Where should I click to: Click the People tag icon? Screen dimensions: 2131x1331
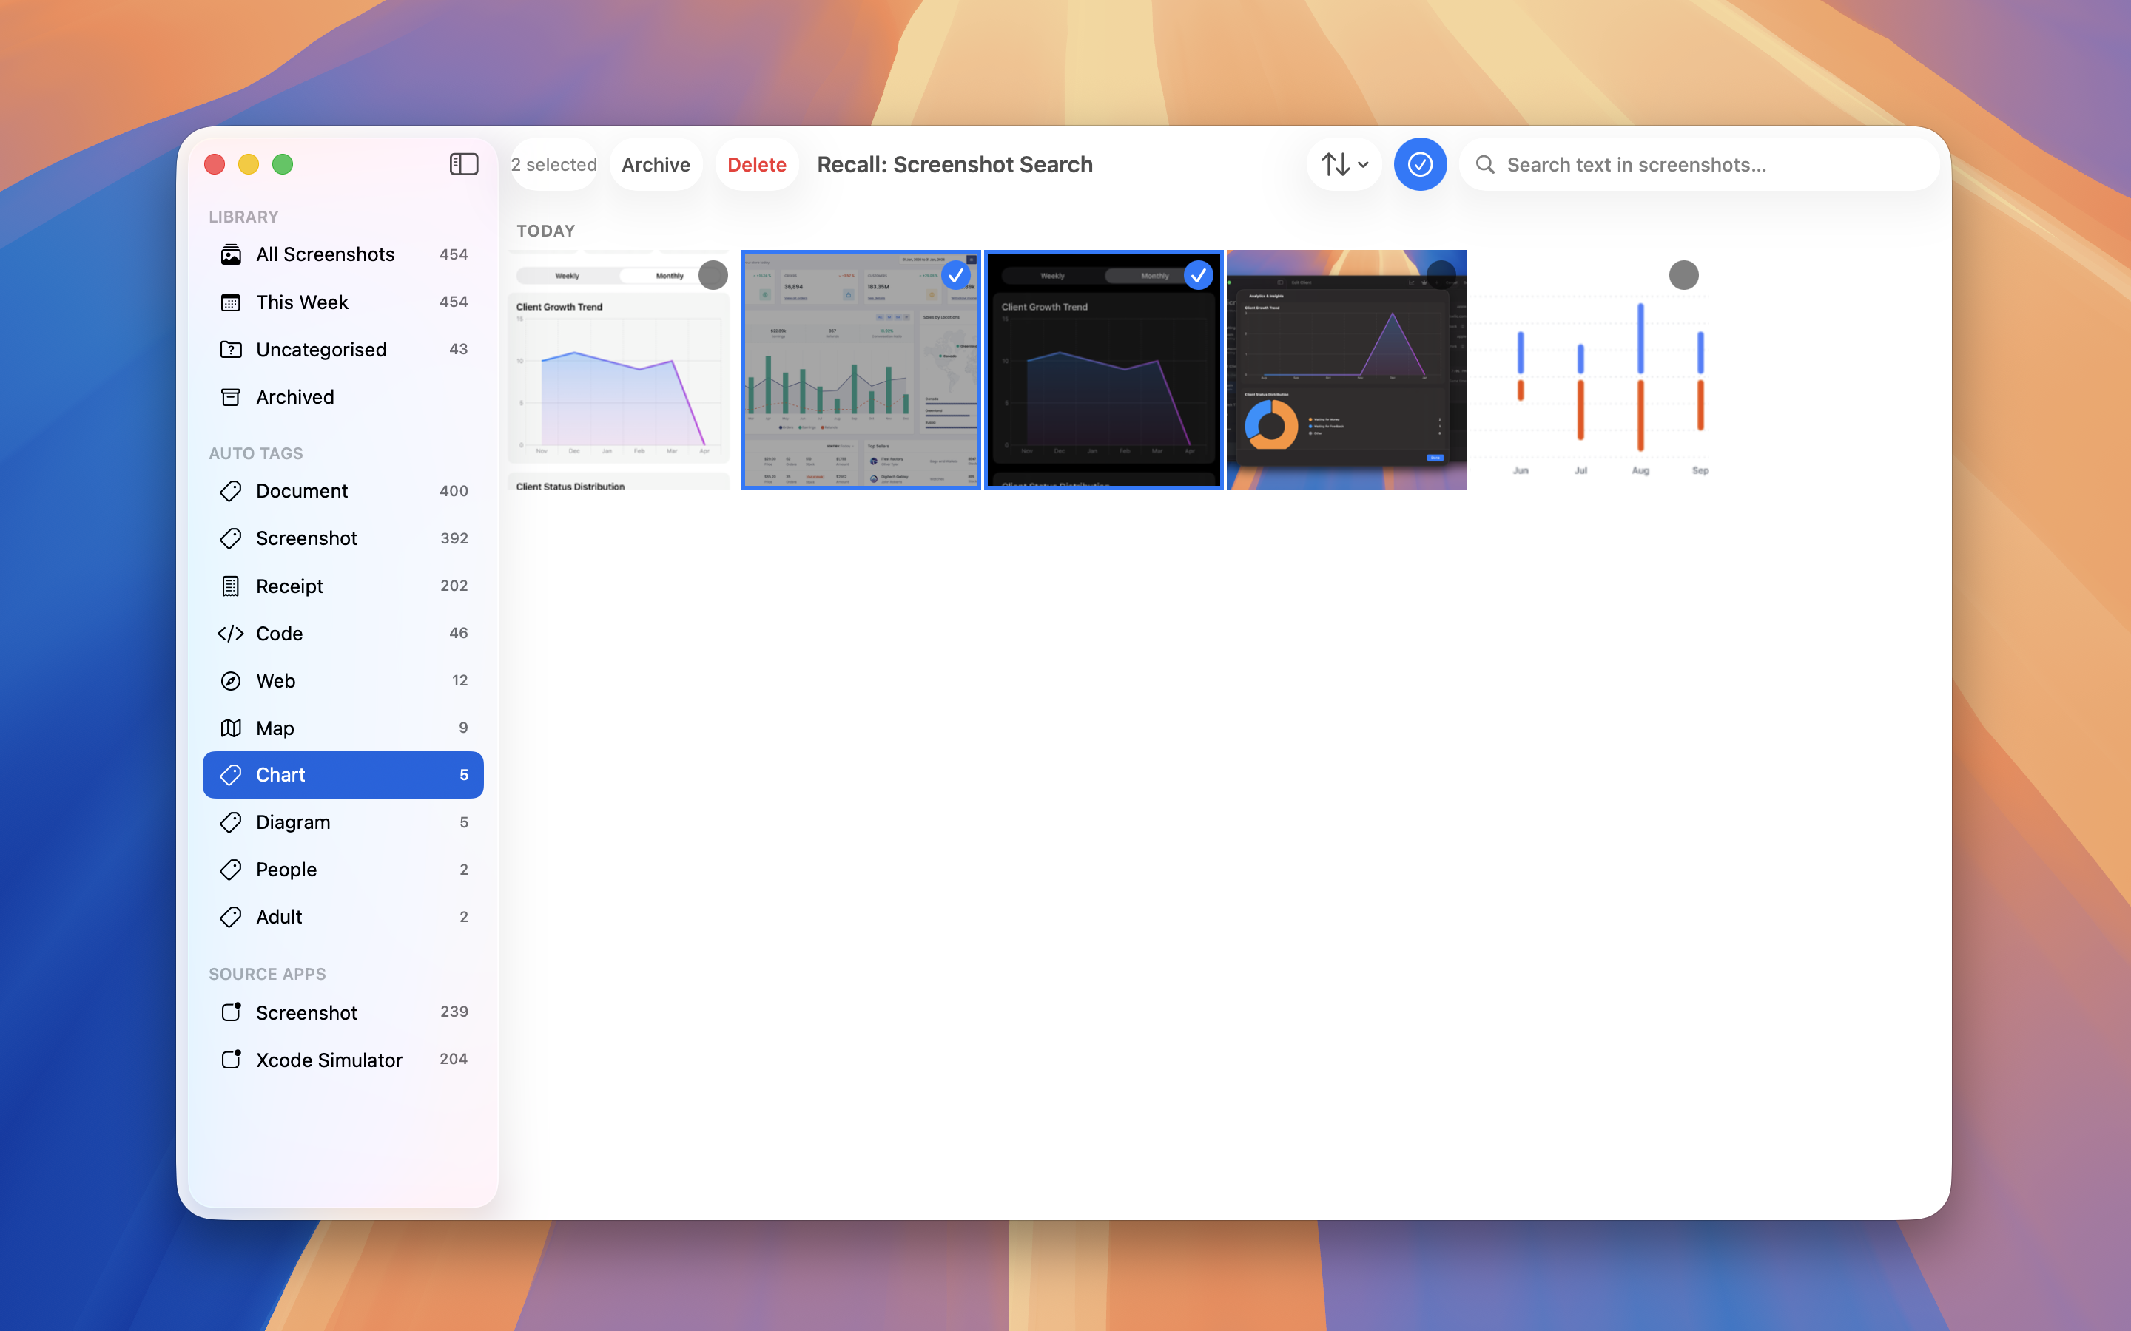tap(231, 870)
